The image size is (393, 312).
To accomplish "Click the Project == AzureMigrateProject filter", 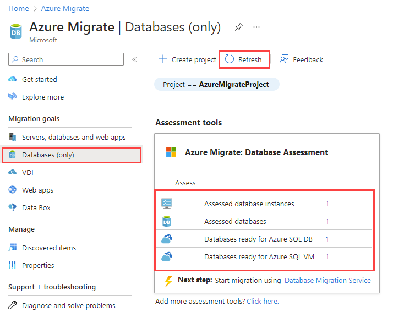I will (x=216, y=84).
